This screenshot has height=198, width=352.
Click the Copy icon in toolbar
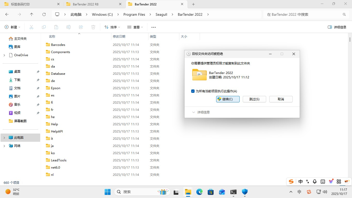pyautogui.click(x=44, y=27)
